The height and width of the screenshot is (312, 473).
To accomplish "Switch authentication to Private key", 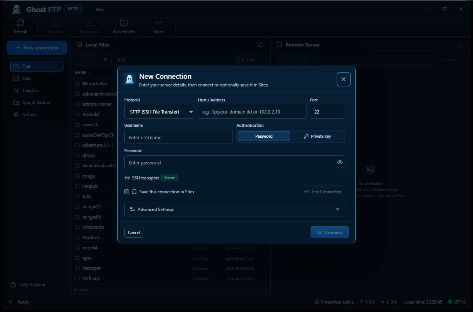I will (x=318, y=136).
